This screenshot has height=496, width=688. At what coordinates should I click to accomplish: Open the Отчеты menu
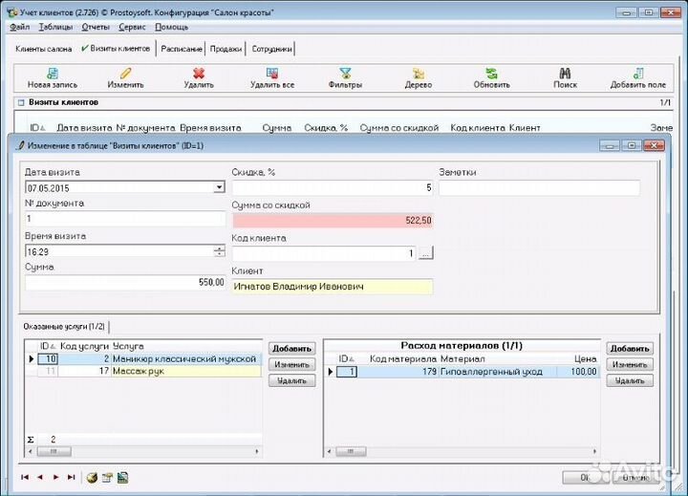coord(96,27)
